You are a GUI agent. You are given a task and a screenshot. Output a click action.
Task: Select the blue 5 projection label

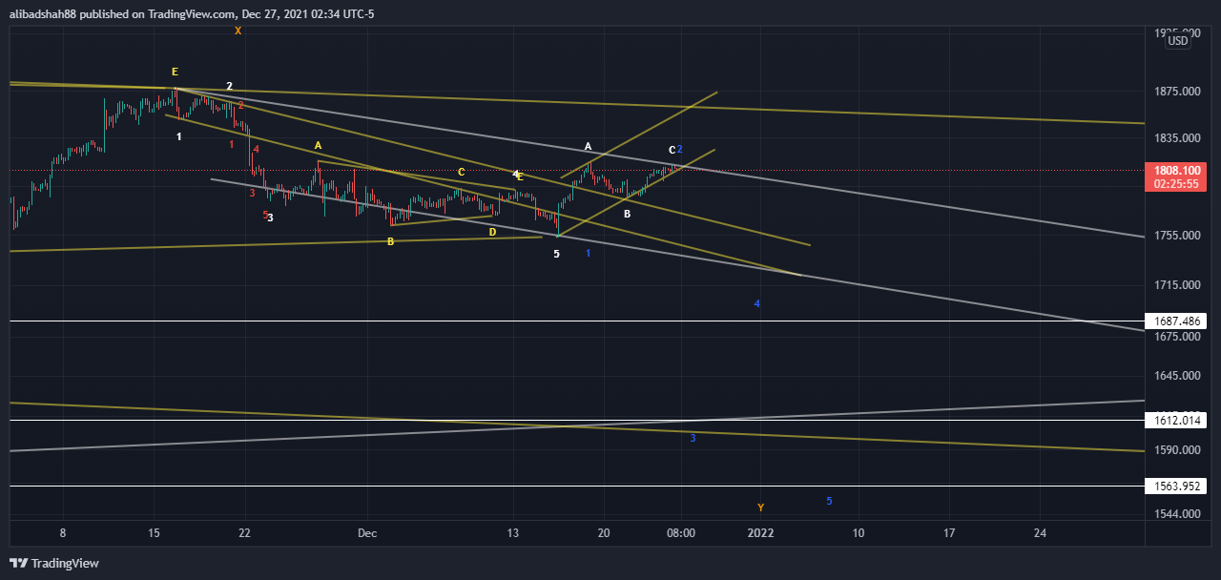click(x=829, y=501)
